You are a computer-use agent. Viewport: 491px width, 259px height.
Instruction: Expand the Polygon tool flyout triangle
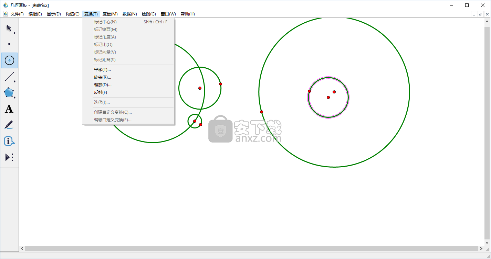click(14, 98)
